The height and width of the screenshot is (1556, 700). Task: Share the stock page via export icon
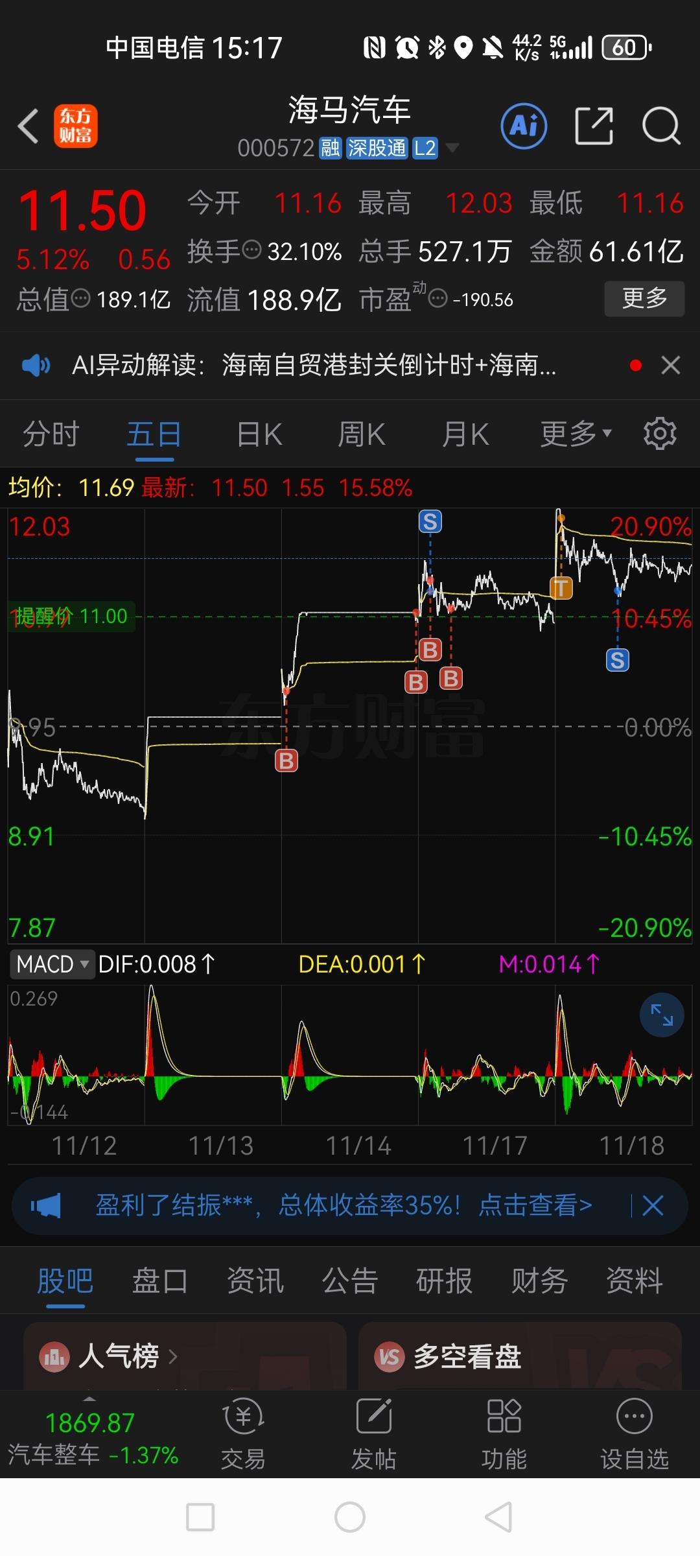coord(594,126)
